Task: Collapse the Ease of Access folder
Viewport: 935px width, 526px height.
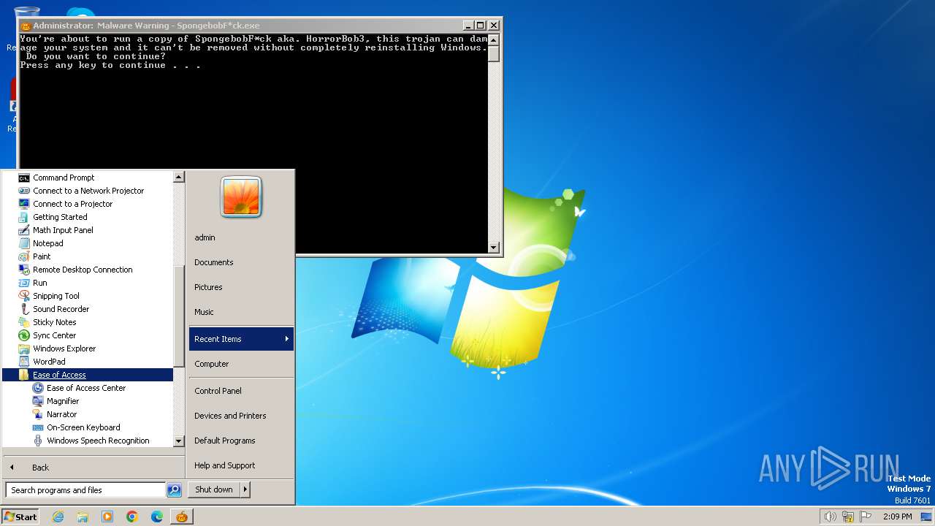Action: 88,375
